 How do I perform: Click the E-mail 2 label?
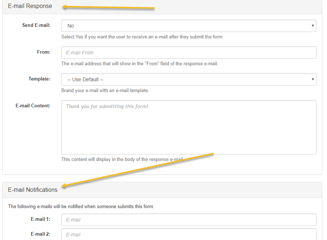[x=41, y=234]
